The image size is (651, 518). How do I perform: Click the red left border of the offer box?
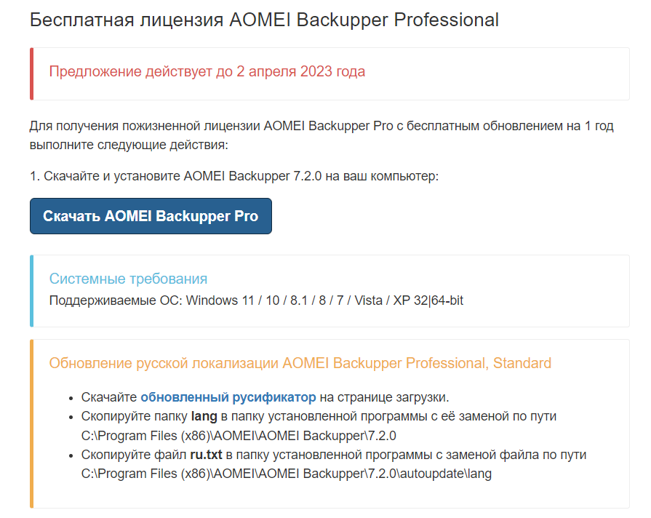click(x=31, y=73)
